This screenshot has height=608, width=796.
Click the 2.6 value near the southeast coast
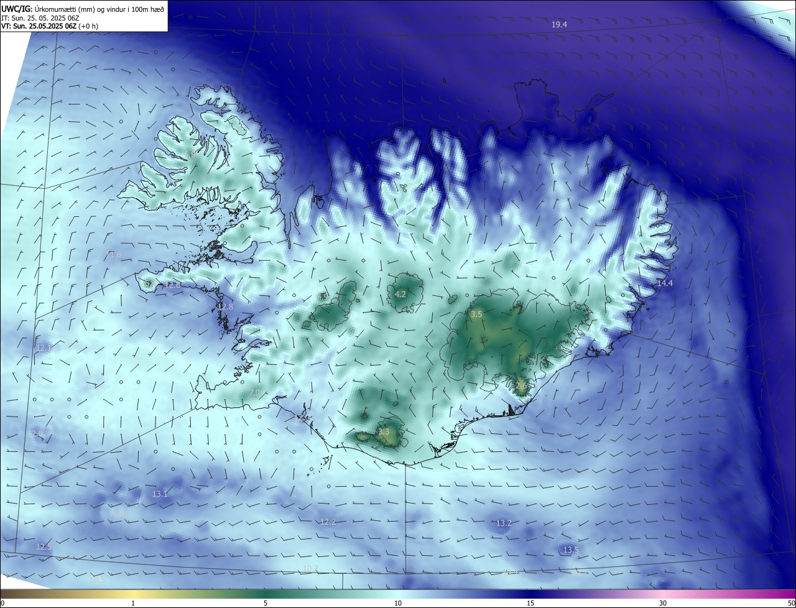coord(521,385)
